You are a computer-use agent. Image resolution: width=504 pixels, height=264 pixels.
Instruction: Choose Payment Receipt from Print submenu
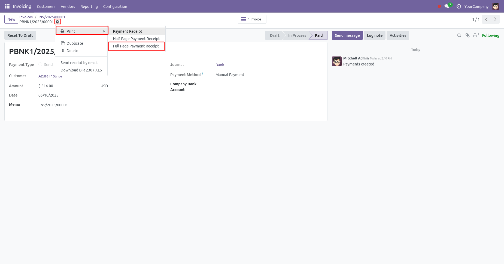point(137,31)
